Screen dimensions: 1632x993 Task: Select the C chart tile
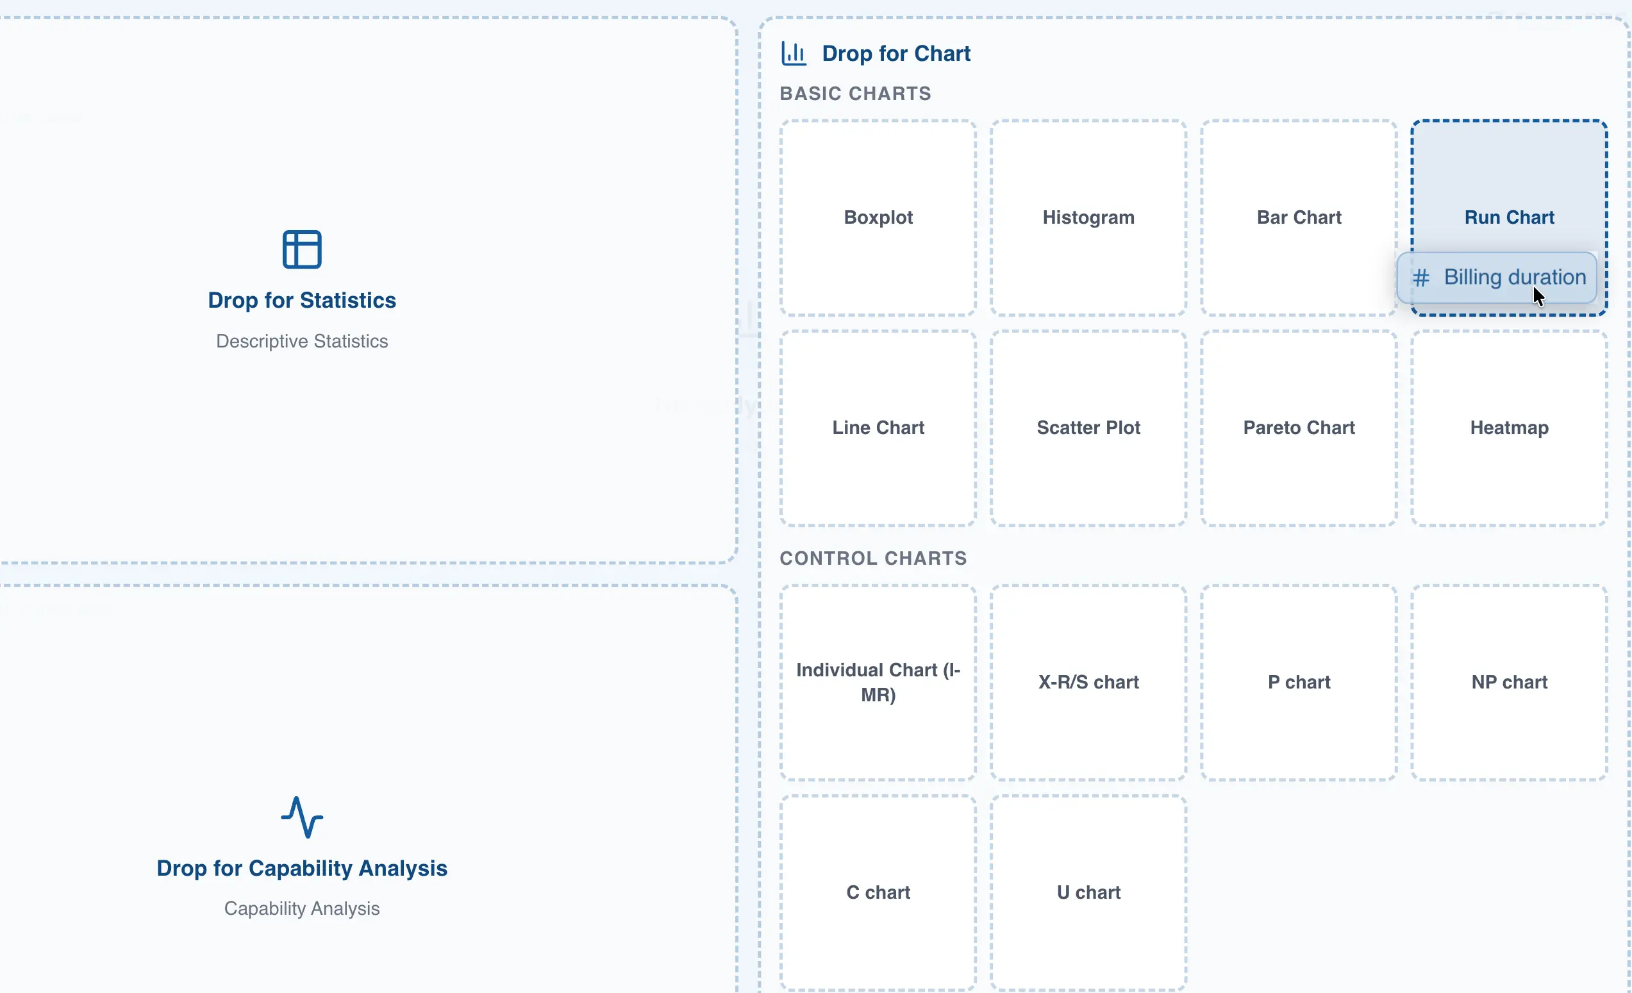pyautogui.click(x=878, y=892)
